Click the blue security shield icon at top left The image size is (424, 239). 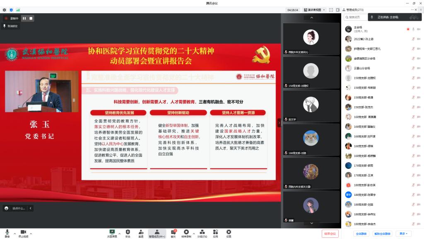pyautogui.click(x=11, y=10)
